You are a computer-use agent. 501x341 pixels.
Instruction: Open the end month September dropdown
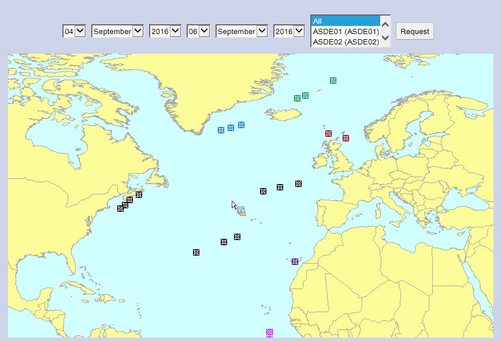pyautogui.click(x=242, y=31)
